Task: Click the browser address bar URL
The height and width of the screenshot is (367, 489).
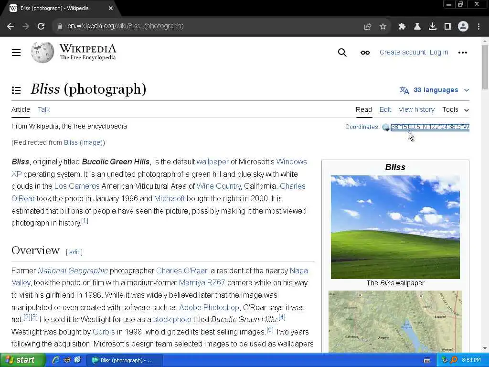Action: [126, 26]
